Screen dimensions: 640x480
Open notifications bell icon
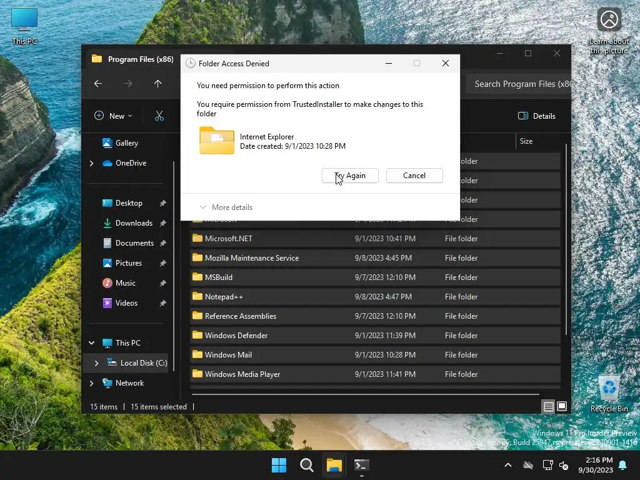[x=623, y=465]
